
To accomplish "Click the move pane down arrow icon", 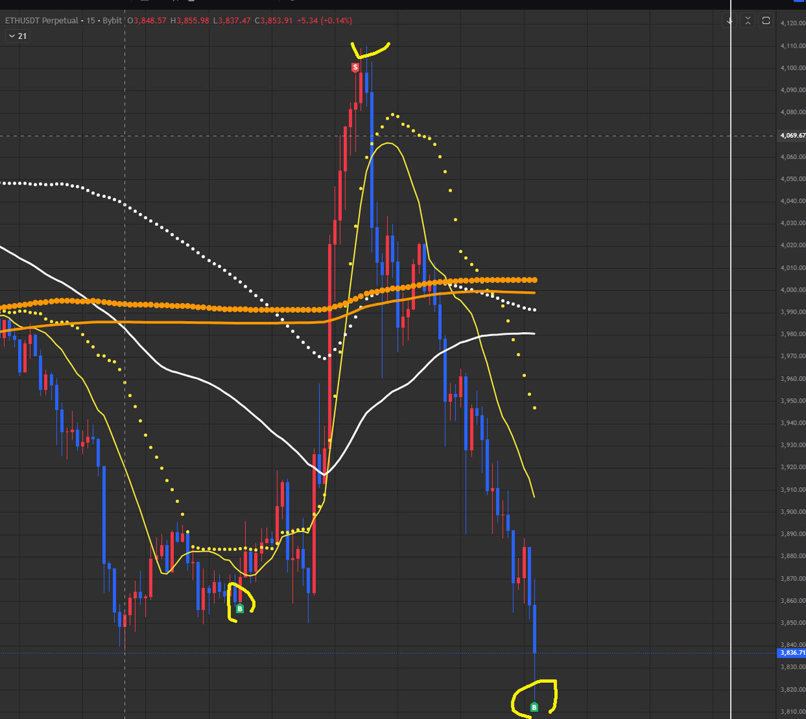I will 731,21.
